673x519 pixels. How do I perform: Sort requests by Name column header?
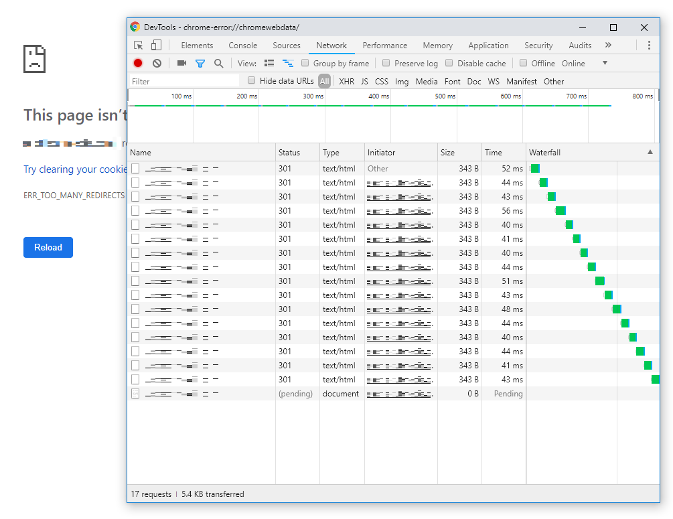click(202, 153)
